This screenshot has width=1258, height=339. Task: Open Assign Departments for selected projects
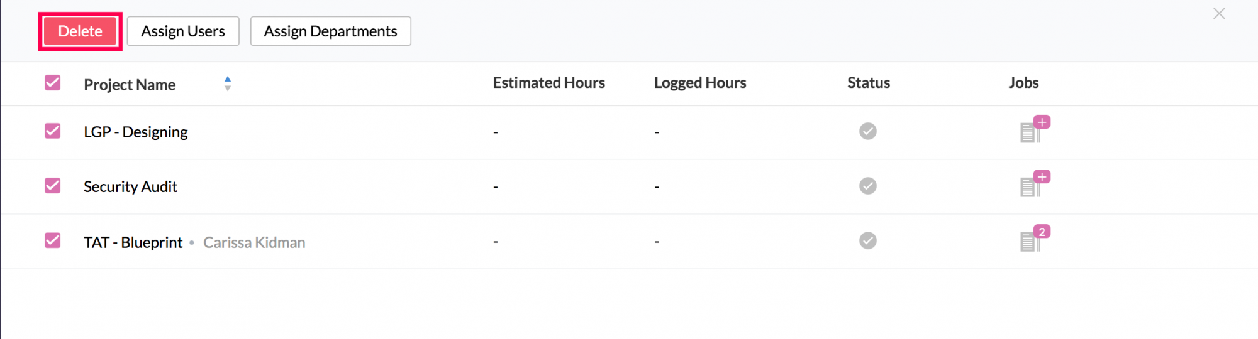[x=331, y=31]
